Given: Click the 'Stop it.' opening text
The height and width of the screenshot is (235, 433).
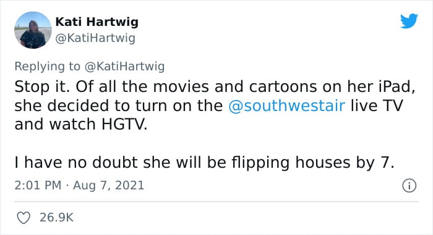Looking at the screenshot, I should [x=42, y=87].
